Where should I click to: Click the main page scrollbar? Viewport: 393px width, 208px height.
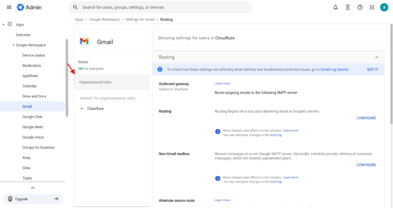pos(391,74)
